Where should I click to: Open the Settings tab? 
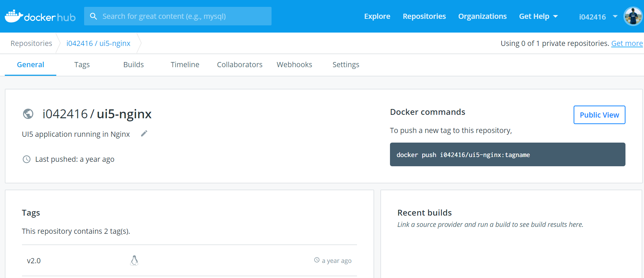coord(346,65)
